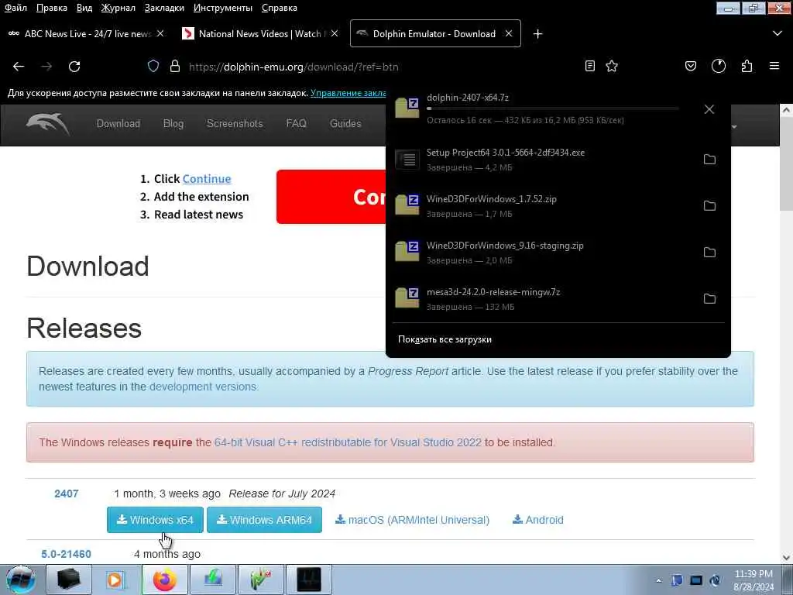Open the FAQ nav link
Image resolution: width=793 pixels, height=595 pixels.
(x=296, y=123)
